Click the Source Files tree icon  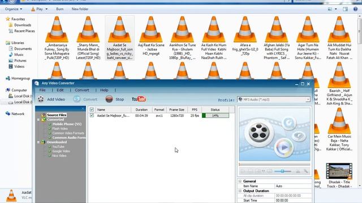[x=44, y=115]
